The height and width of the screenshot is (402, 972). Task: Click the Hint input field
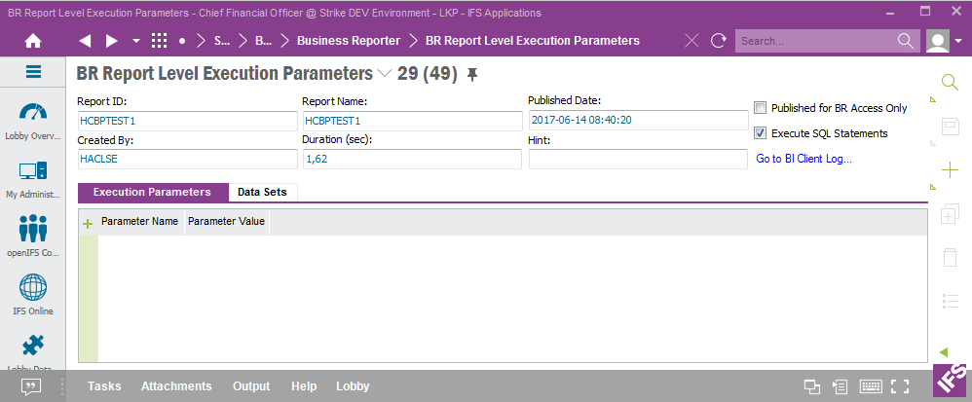point(639,160)
